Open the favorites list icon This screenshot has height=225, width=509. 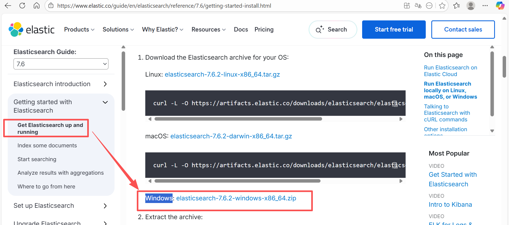[457, 6]
